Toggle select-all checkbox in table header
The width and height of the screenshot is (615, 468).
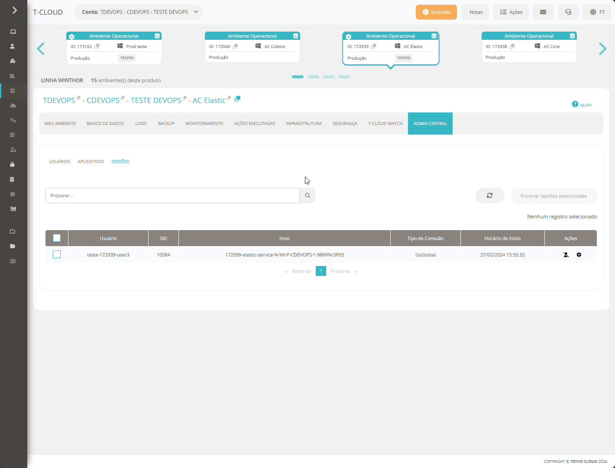click(57, 238)
